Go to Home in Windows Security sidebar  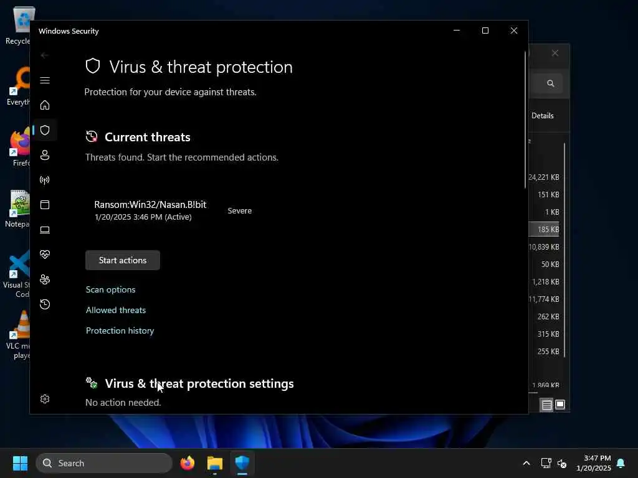tap(45, 105)
